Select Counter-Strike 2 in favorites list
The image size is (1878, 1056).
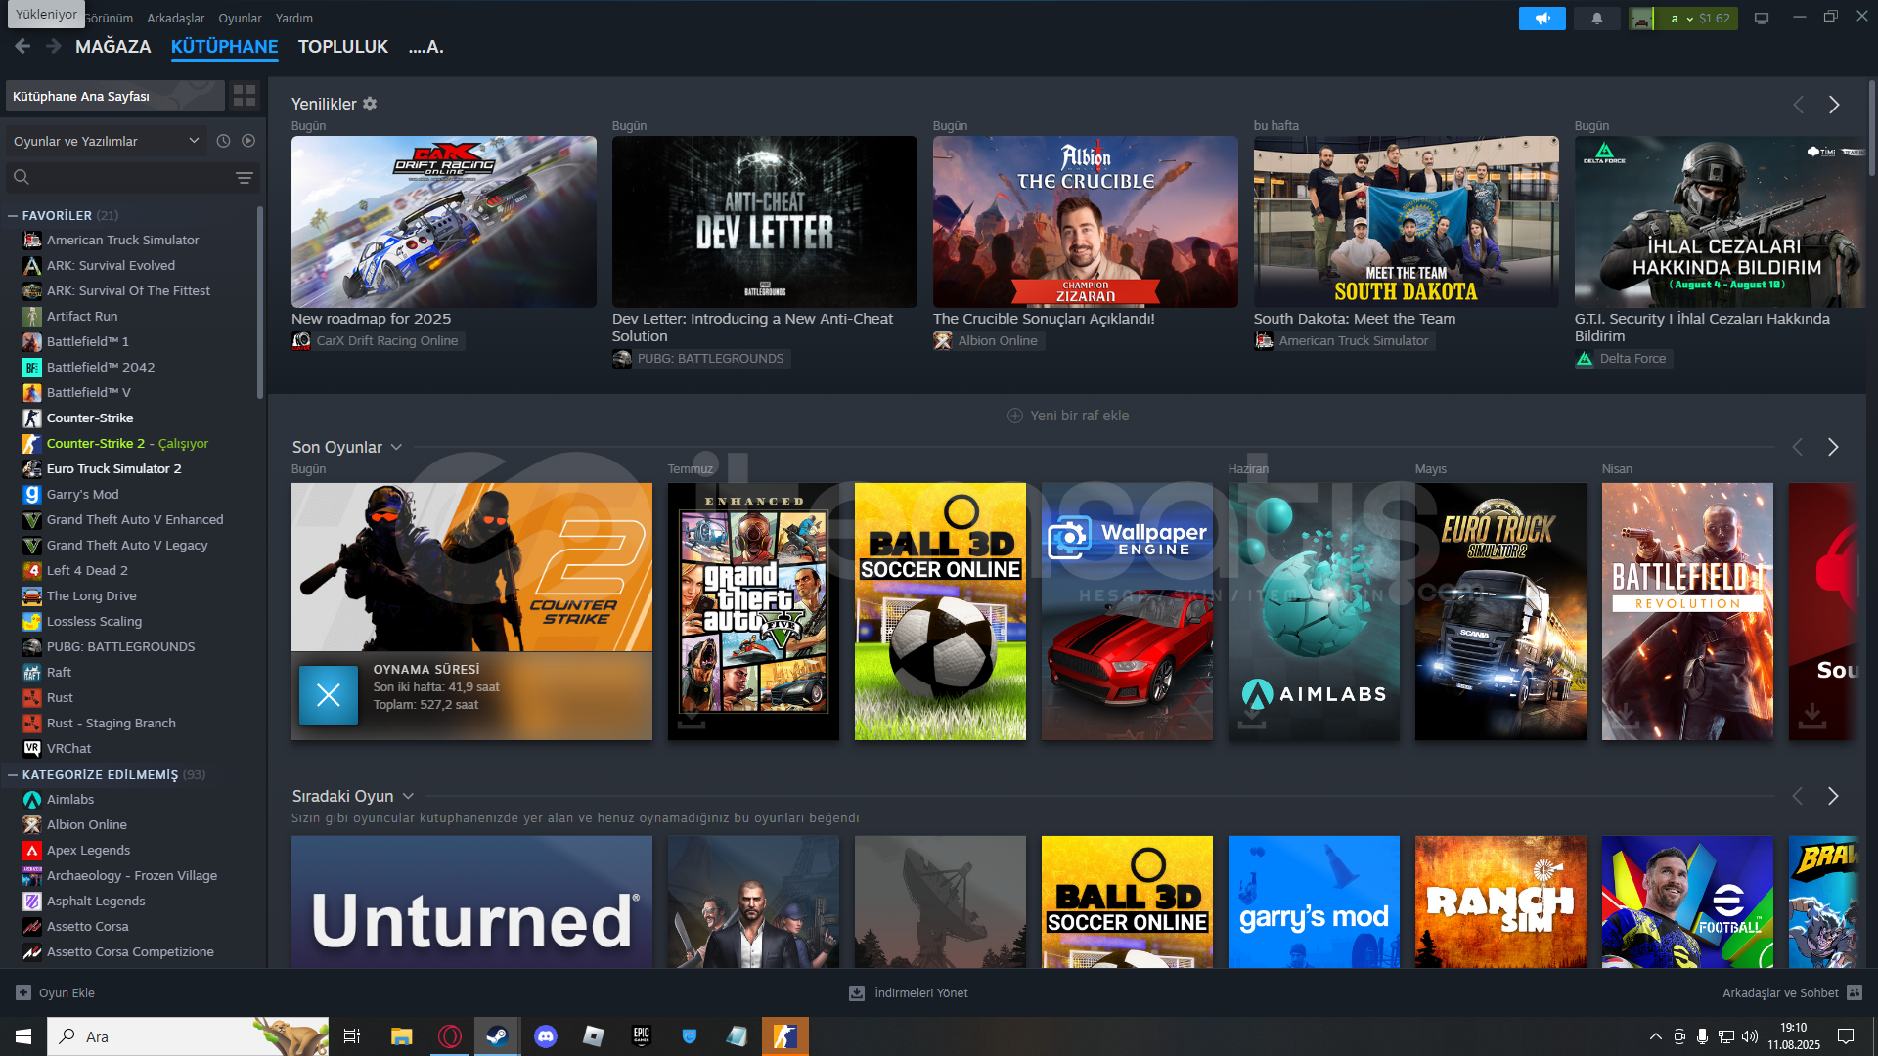[127, 443]
